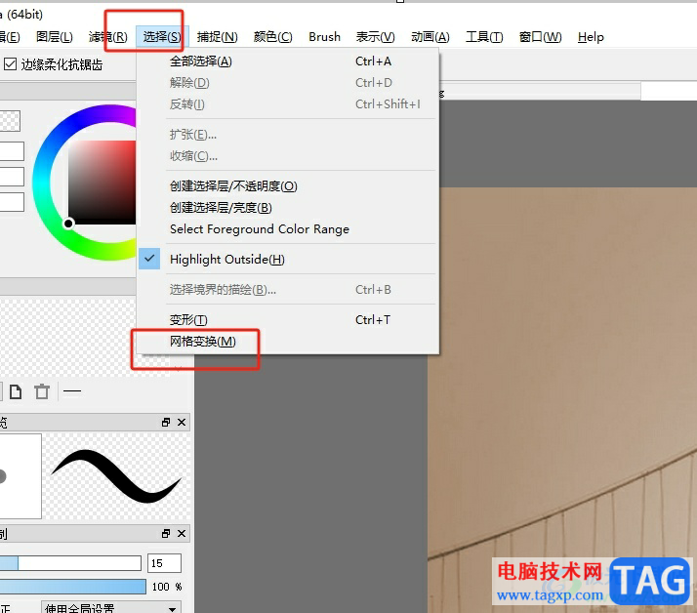This screenshot has height=613, width=697.
Task: Pick a shade in the saturation square
Action: (x=102, y=183)
